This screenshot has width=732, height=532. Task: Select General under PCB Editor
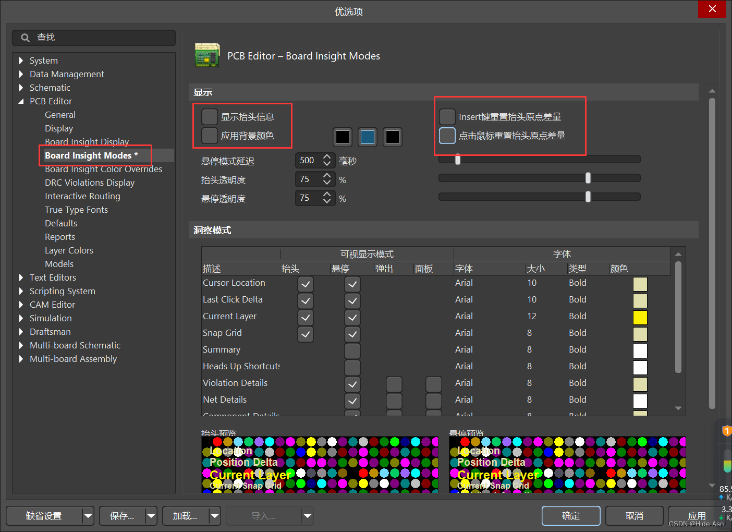coord(60,115)
